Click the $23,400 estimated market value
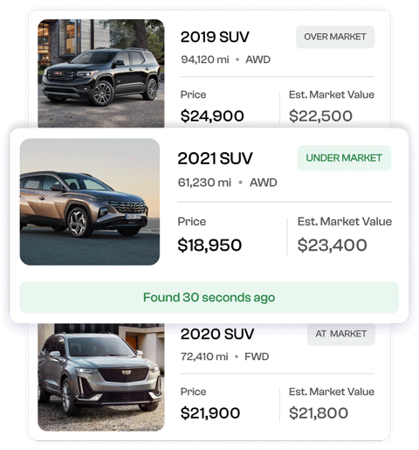The image size is (419, 450). click(332, 245)
